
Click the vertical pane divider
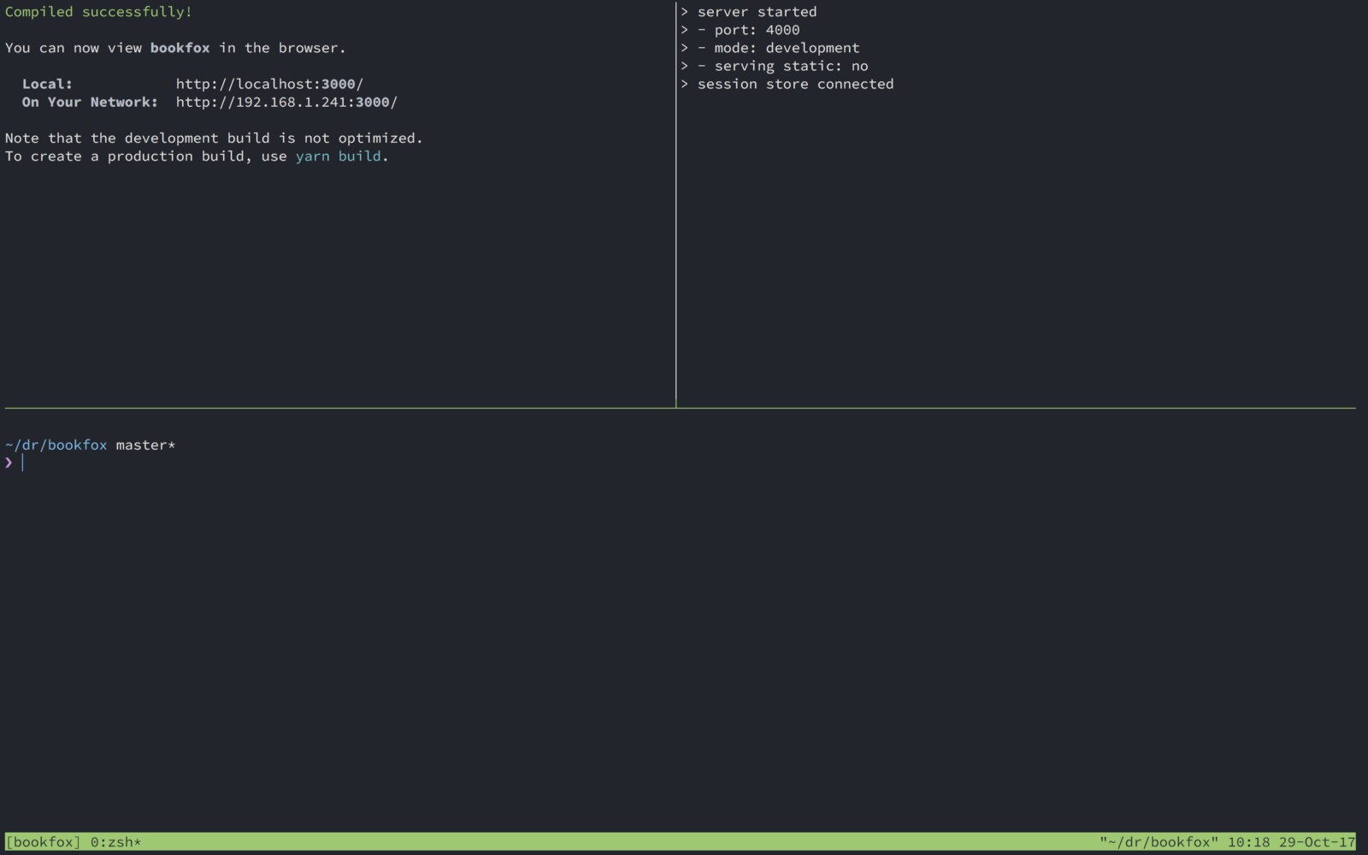[x=675, y=205]
